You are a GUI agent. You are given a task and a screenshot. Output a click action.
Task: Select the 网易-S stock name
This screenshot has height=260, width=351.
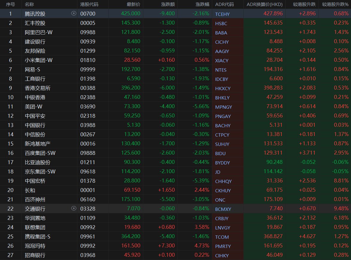pos(32,69)
